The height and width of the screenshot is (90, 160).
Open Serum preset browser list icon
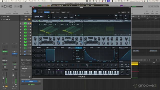tap(75, 15)
